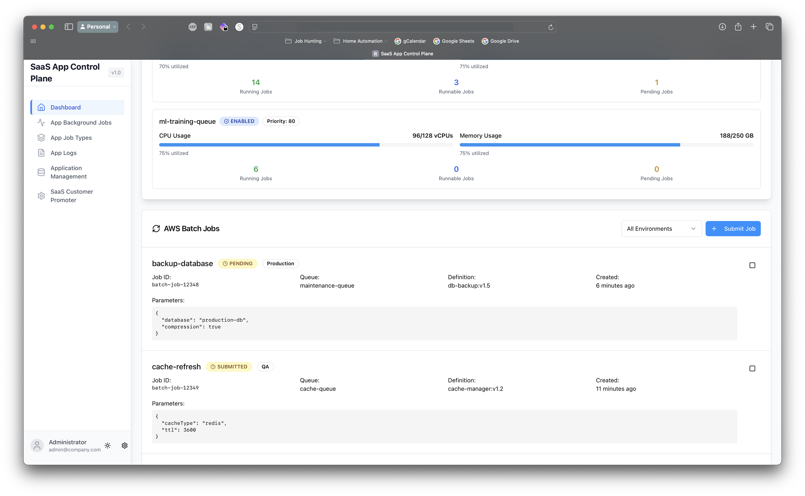Check the backup-database job checkbox
The width and height of the screenshot is (805, 496).
[x=752, y=265]
